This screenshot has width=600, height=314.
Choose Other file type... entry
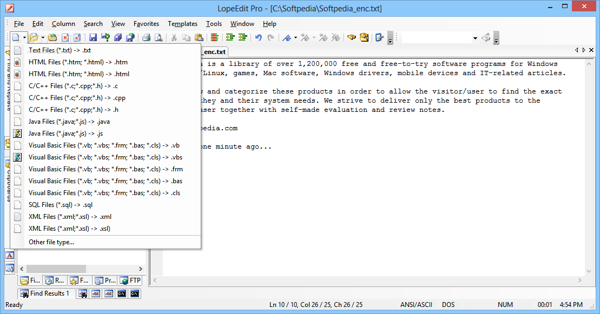tap(105, 242)
